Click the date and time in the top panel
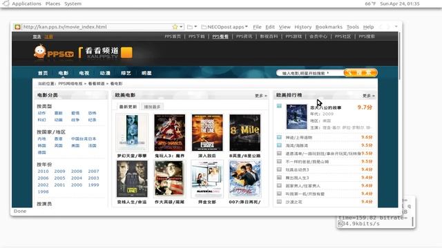Screen dimensions: 442x248 [x=399, y=3]
